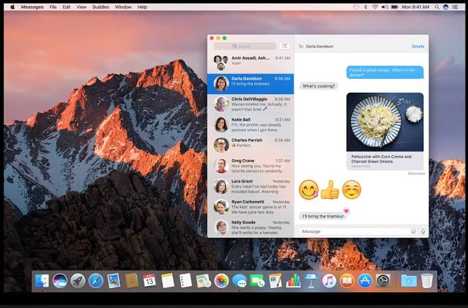This screenshot has width=468, height=308.
Task: Open the Buddies menu
Action: 101,7
